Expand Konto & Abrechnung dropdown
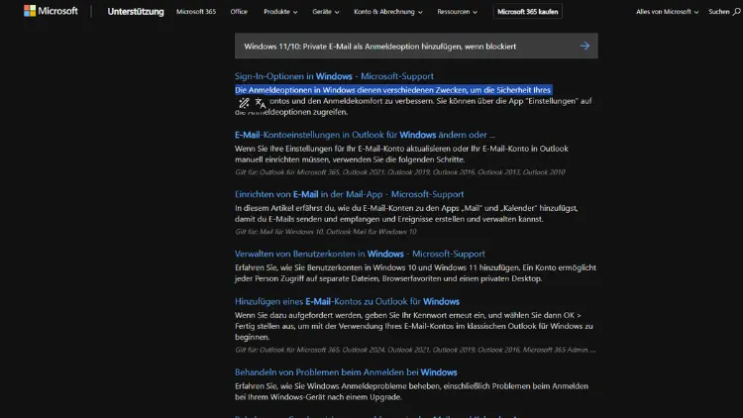Image resolution: width=743 pixels, height=418 pixels. [387, 11]
